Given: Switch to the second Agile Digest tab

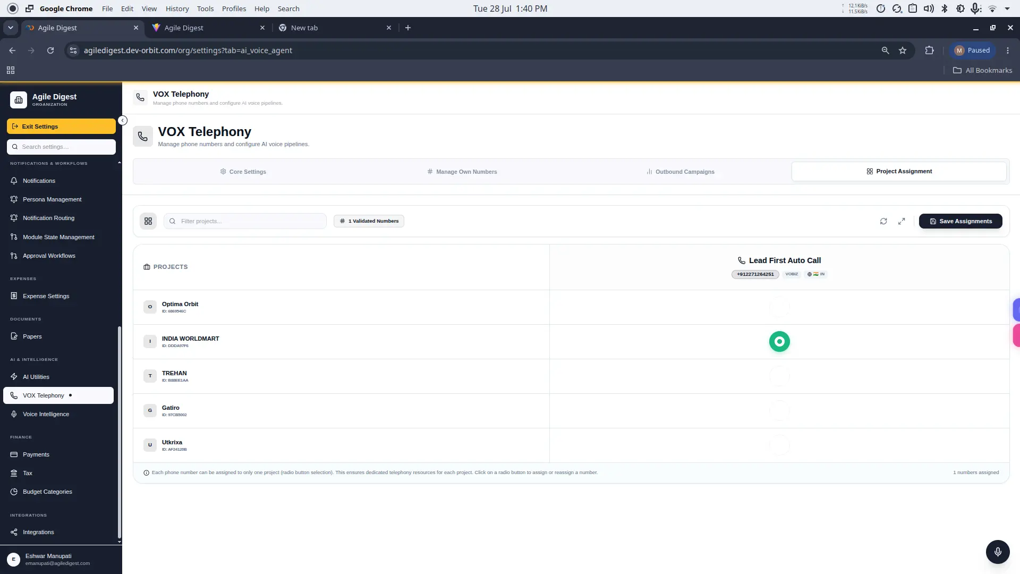Looking at the screenshot, I should coord(208,28).
